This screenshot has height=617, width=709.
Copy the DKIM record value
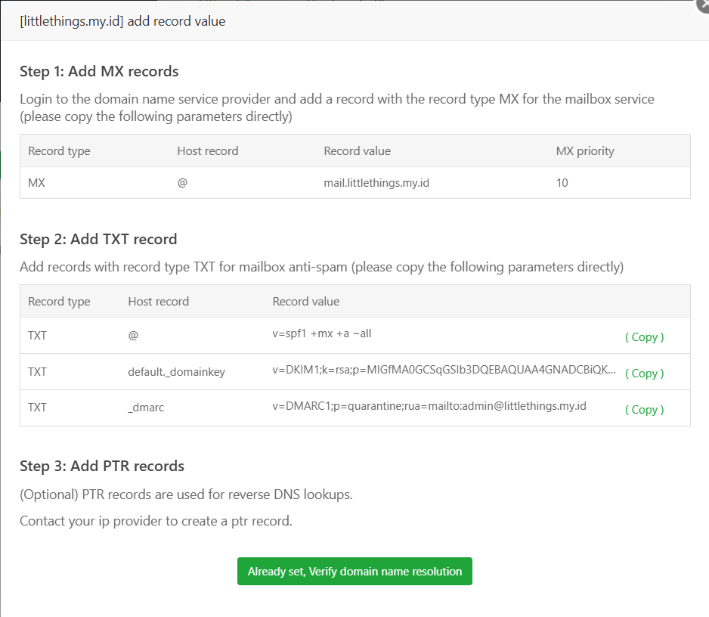coord(644,373)
